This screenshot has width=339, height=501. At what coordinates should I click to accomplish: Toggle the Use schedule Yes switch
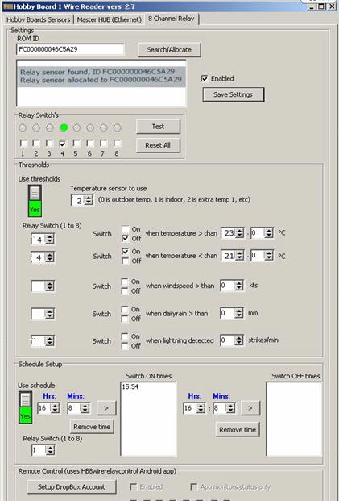tap(26, 407)
